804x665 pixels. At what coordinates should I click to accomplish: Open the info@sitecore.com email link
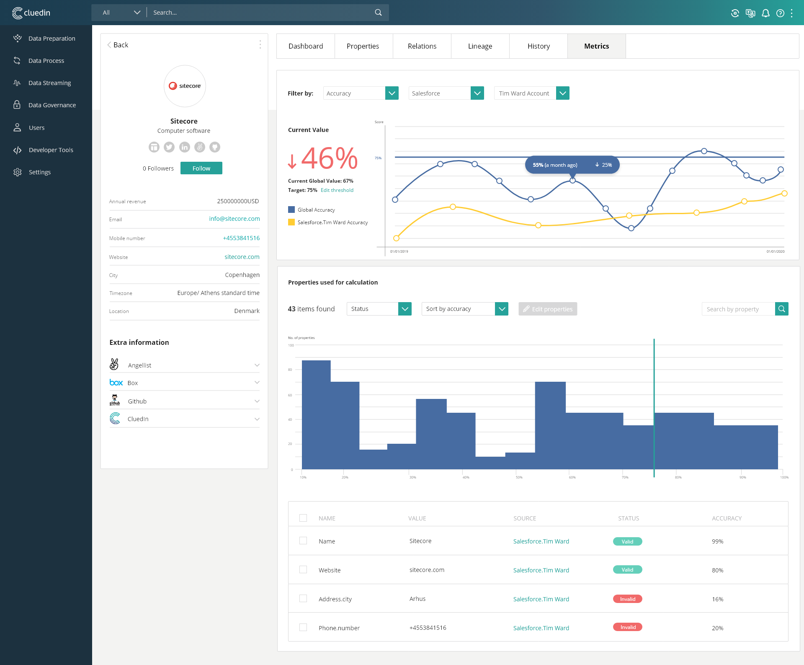click(234, 219)
